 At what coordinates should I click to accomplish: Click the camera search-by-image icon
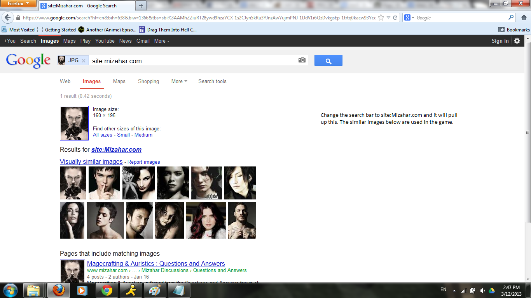click(302, 60)
